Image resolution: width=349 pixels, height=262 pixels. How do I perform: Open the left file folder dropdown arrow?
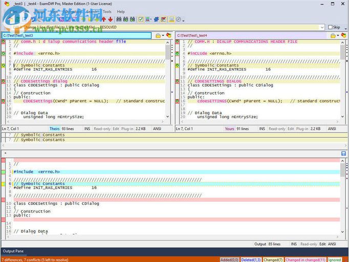(x=163, y=36)
